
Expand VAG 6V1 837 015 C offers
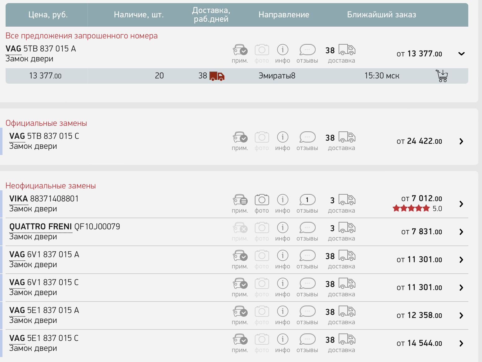(461, 288)
